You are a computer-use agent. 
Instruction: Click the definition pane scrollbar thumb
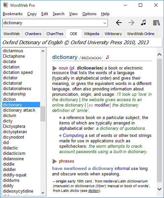point(160,120)
